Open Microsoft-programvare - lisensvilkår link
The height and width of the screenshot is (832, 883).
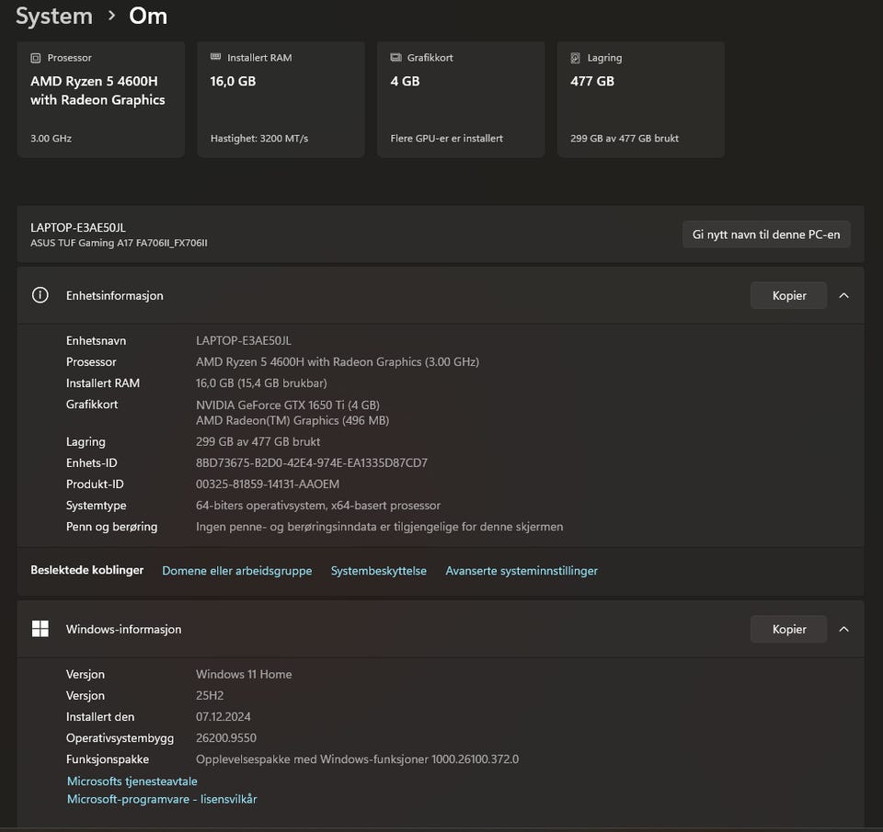click(162, 799)
